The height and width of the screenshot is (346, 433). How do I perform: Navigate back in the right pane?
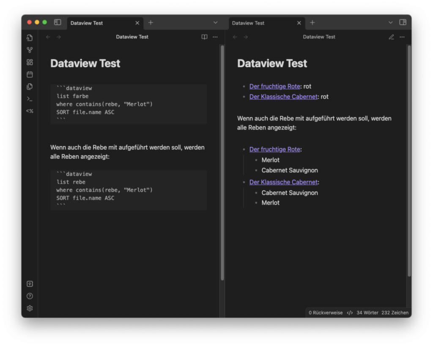pos(235,37)
